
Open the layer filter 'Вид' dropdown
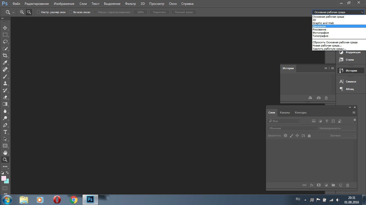[x=284, y=121]
